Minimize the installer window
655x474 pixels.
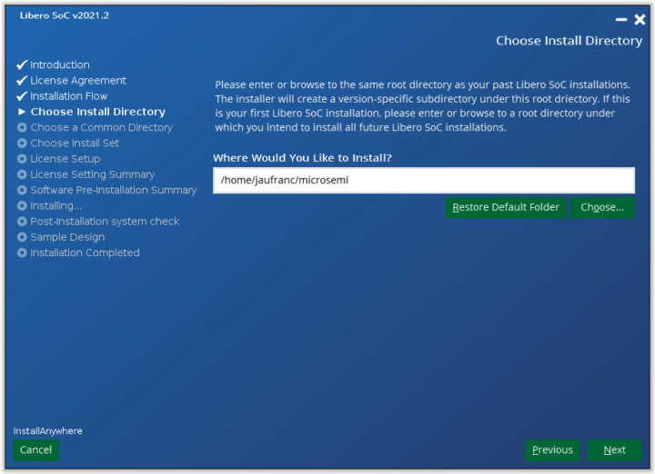point(621,20)
